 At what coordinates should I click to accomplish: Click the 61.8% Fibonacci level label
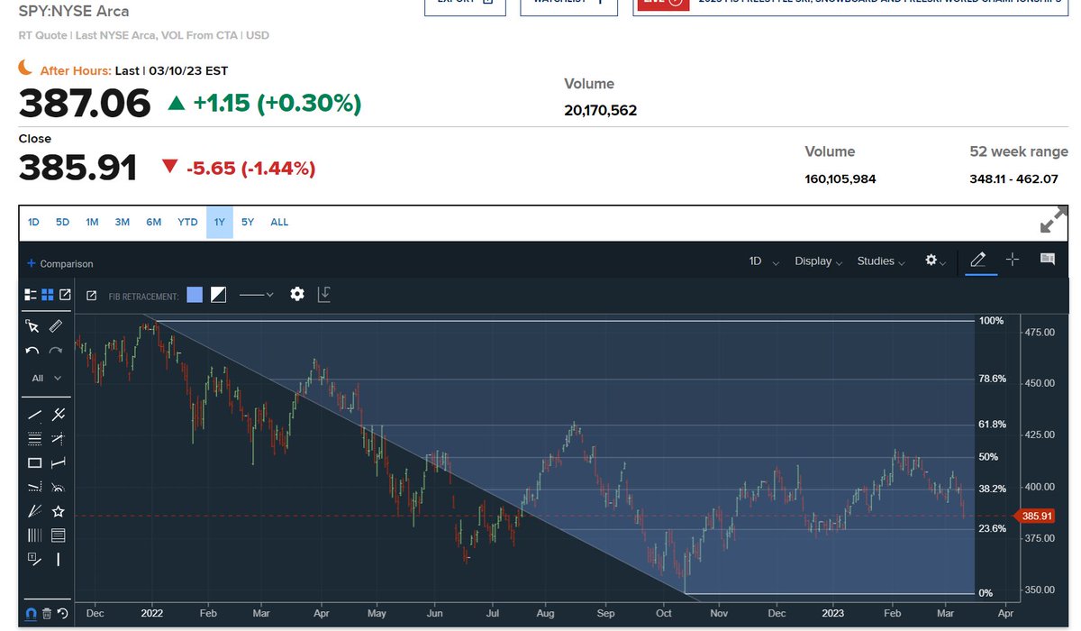pyautogui.click(x=992, y=425)
